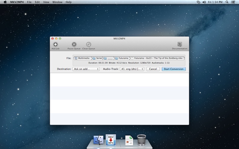Click the Apple menu logo

tap(5, 2)
